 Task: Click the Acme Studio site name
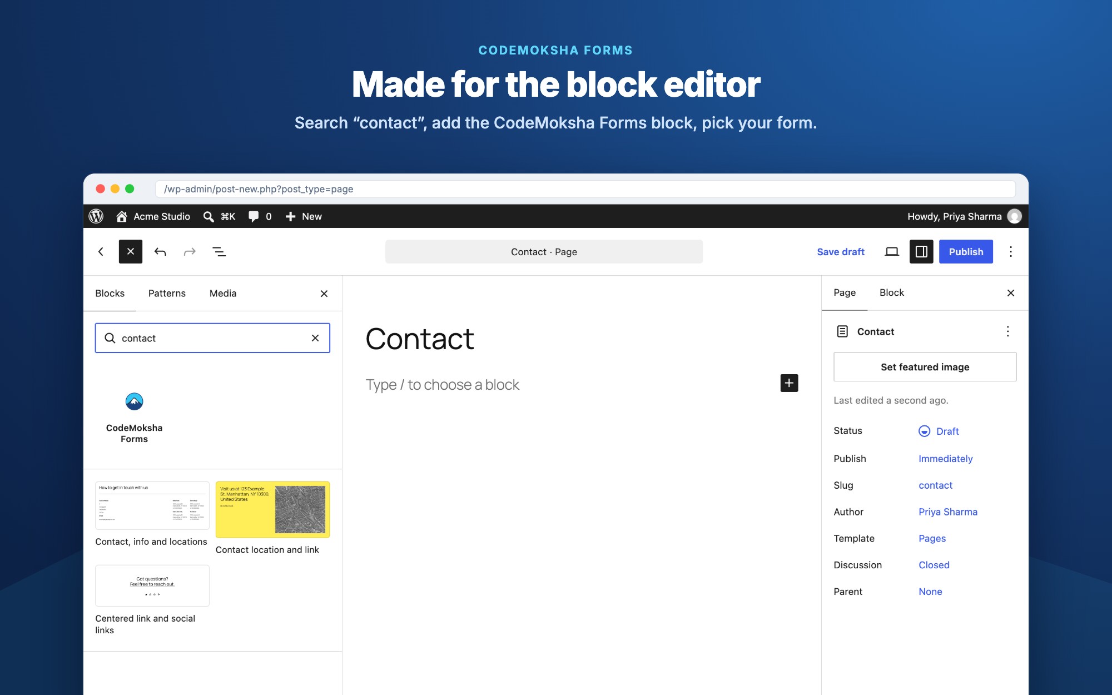pyautogui.click(x=162, y=216)
